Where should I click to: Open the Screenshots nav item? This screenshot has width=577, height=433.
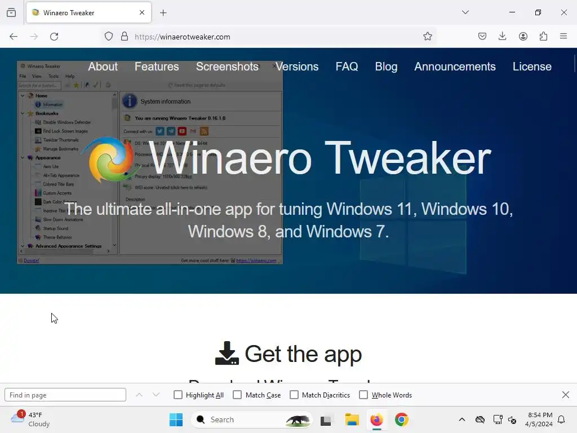pos(228,67)
